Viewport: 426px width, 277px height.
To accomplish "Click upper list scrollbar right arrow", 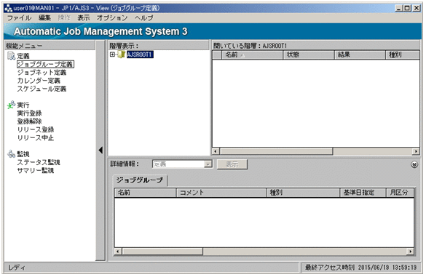I will (x=416, y=151).
